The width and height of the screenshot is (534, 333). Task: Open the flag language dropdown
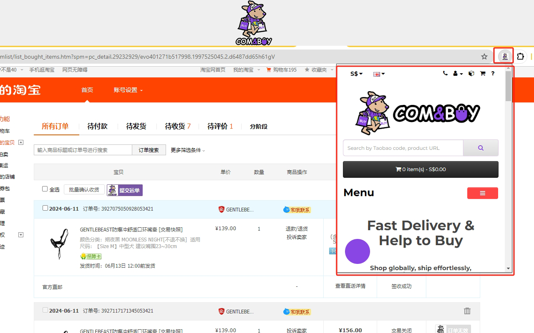pos(379,74)
